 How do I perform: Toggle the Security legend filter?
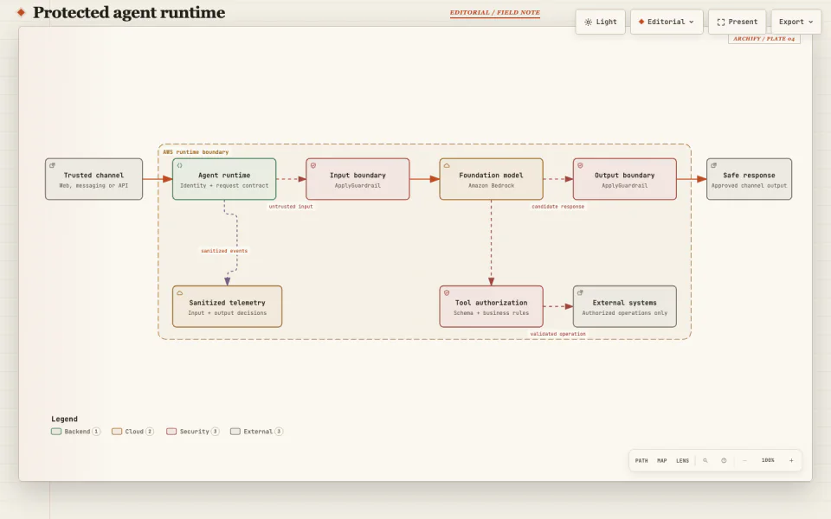click(193, 432)
